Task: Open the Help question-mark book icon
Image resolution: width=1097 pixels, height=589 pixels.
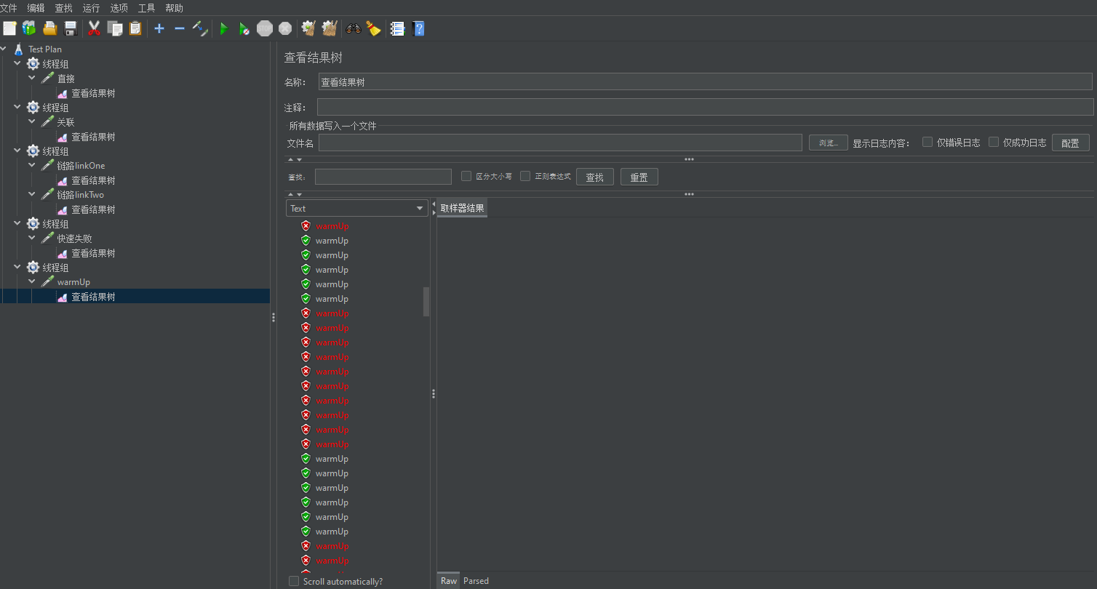Action: coord(418,28)
